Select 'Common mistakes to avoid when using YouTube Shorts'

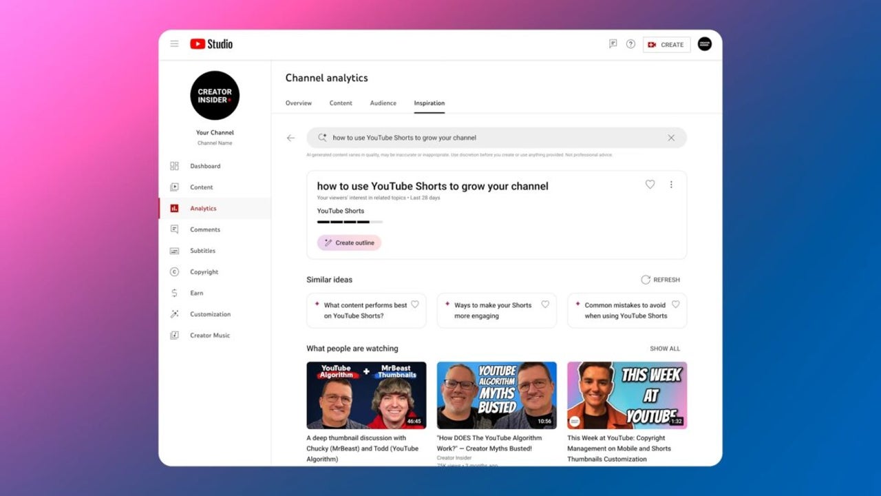pos(627,311)
